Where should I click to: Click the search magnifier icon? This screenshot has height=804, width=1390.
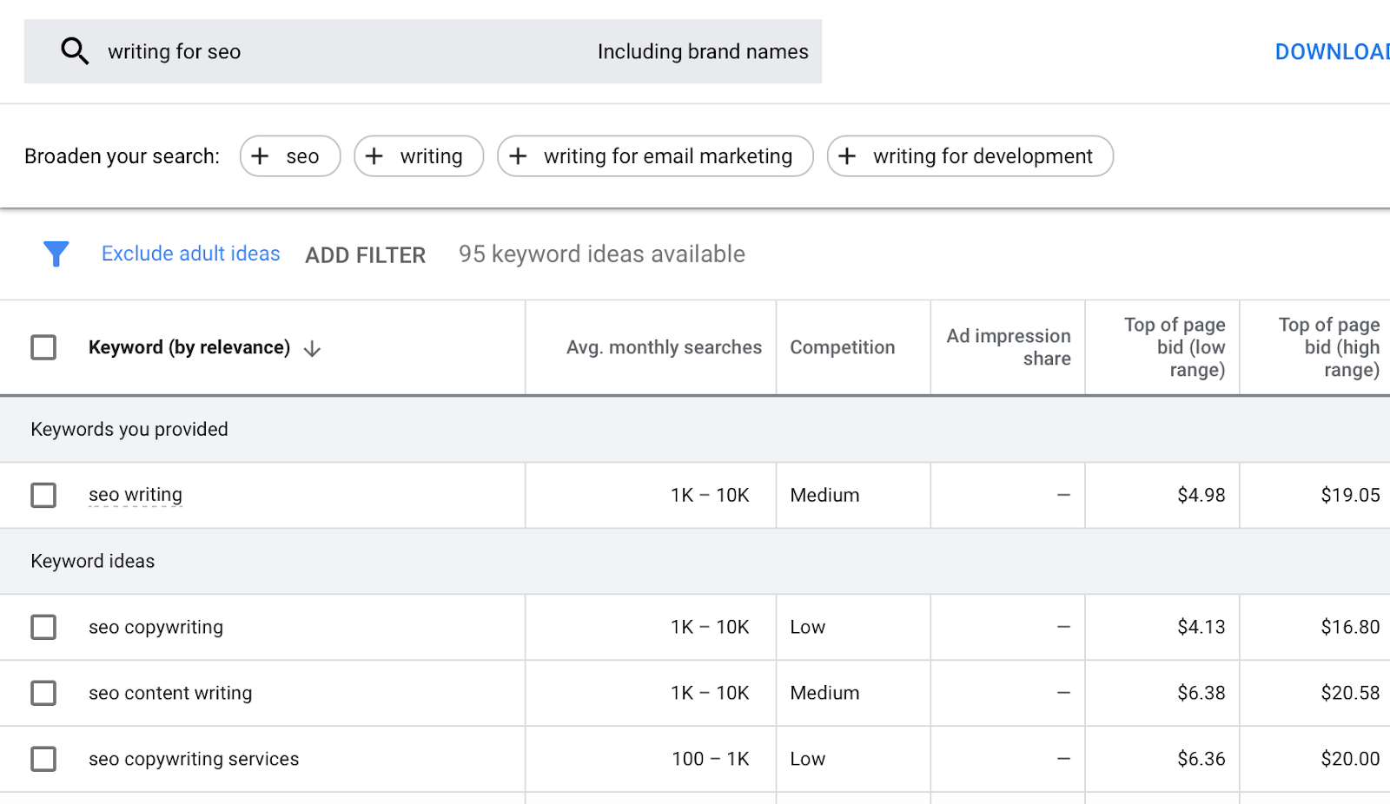(x=75, y=51)
